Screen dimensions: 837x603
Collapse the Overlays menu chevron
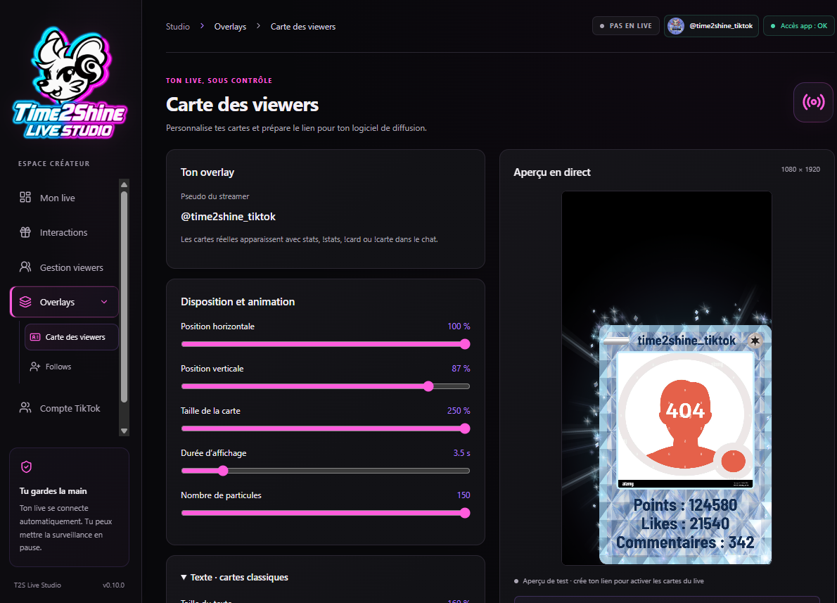(x=104, y=302)
